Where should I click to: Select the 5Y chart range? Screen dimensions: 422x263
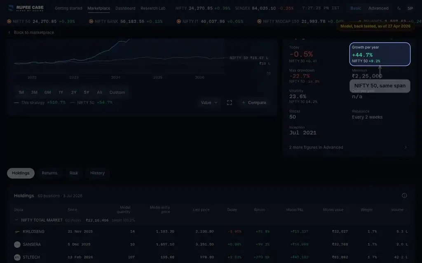[x=87, y=92]
